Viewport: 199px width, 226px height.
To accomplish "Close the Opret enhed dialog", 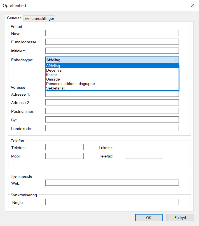I will coord(193,5).
